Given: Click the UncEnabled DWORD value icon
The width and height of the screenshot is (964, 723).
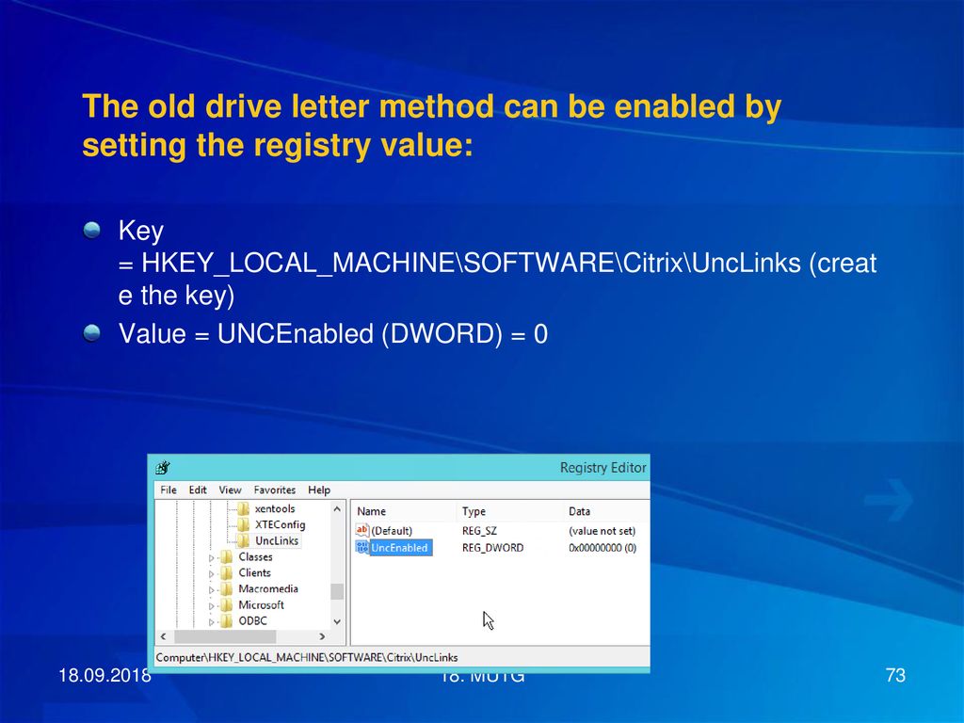Looking at the screenshot, I should 362,547.
